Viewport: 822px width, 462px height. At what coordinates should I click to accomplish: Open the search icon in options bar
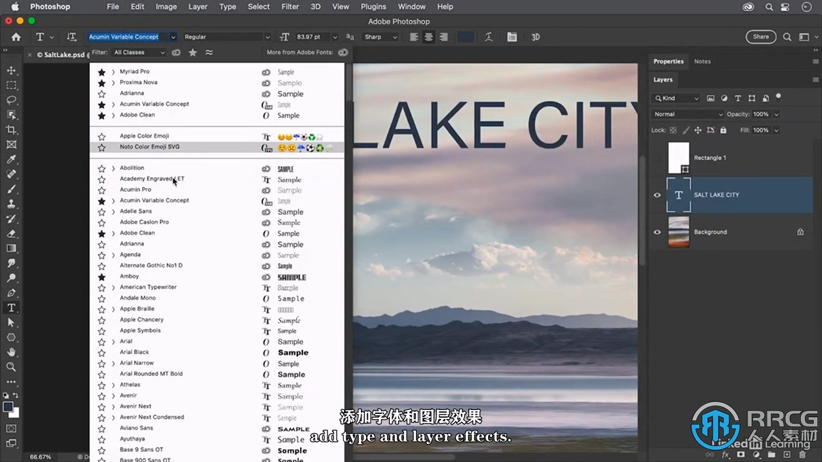click(787, 37)
